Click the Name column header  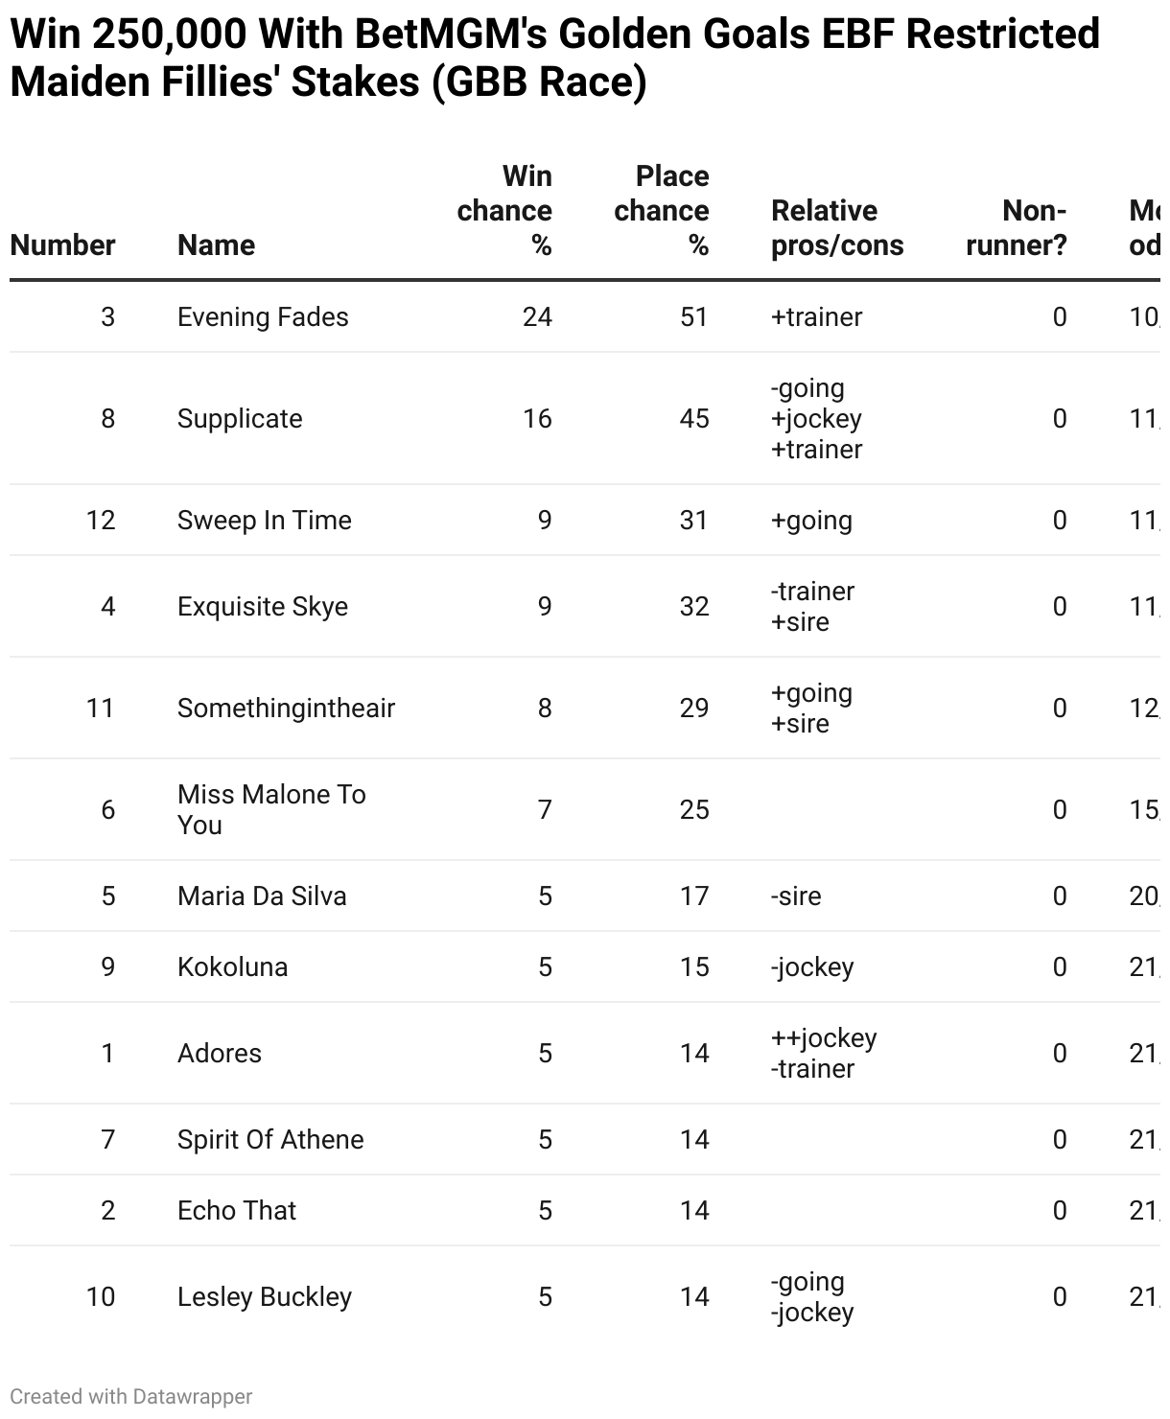216,245
